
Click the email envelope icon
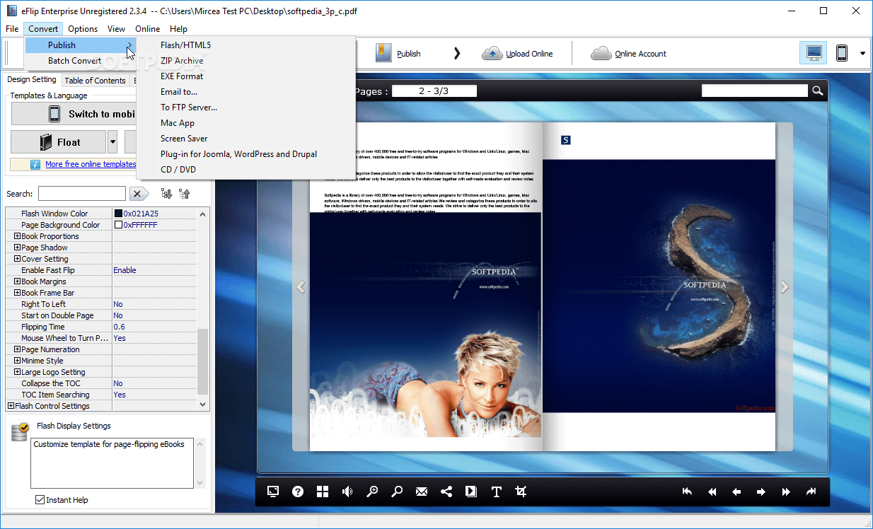(x=422, y=492)
